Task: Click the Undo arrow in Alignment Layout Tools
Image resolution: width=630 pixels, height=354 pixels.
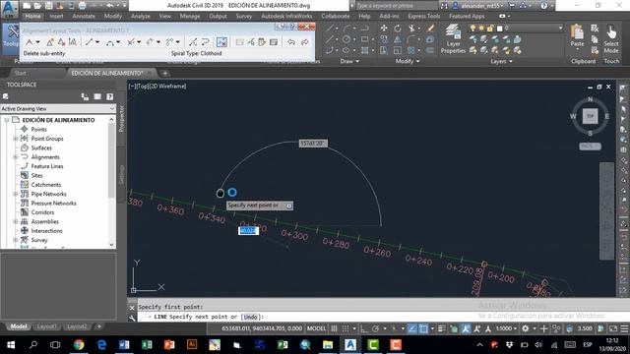Action: click(291, 41)
